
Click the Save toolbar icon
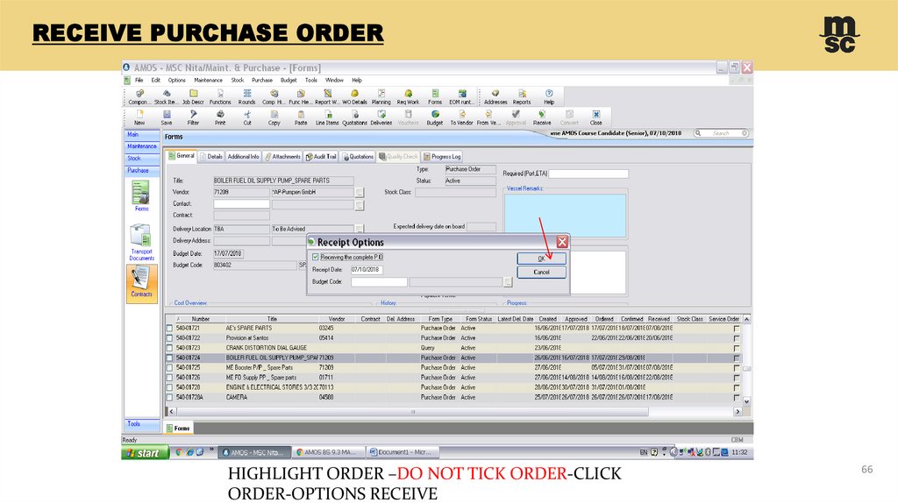tap(167, 117)
